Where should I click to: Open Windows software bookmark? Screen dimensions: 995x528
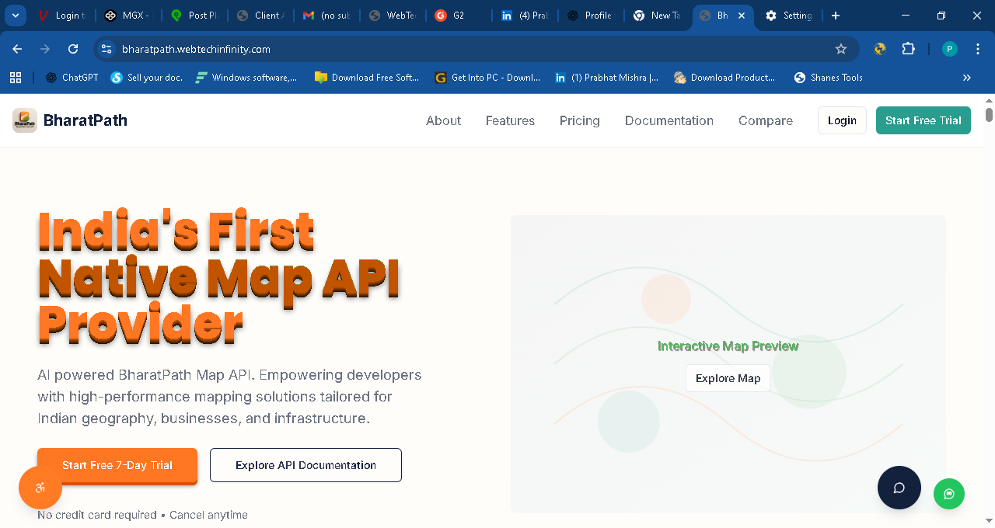point(246,78)
